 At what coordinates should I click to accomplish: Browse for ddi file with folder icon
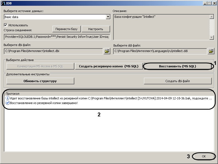point(211,51)
